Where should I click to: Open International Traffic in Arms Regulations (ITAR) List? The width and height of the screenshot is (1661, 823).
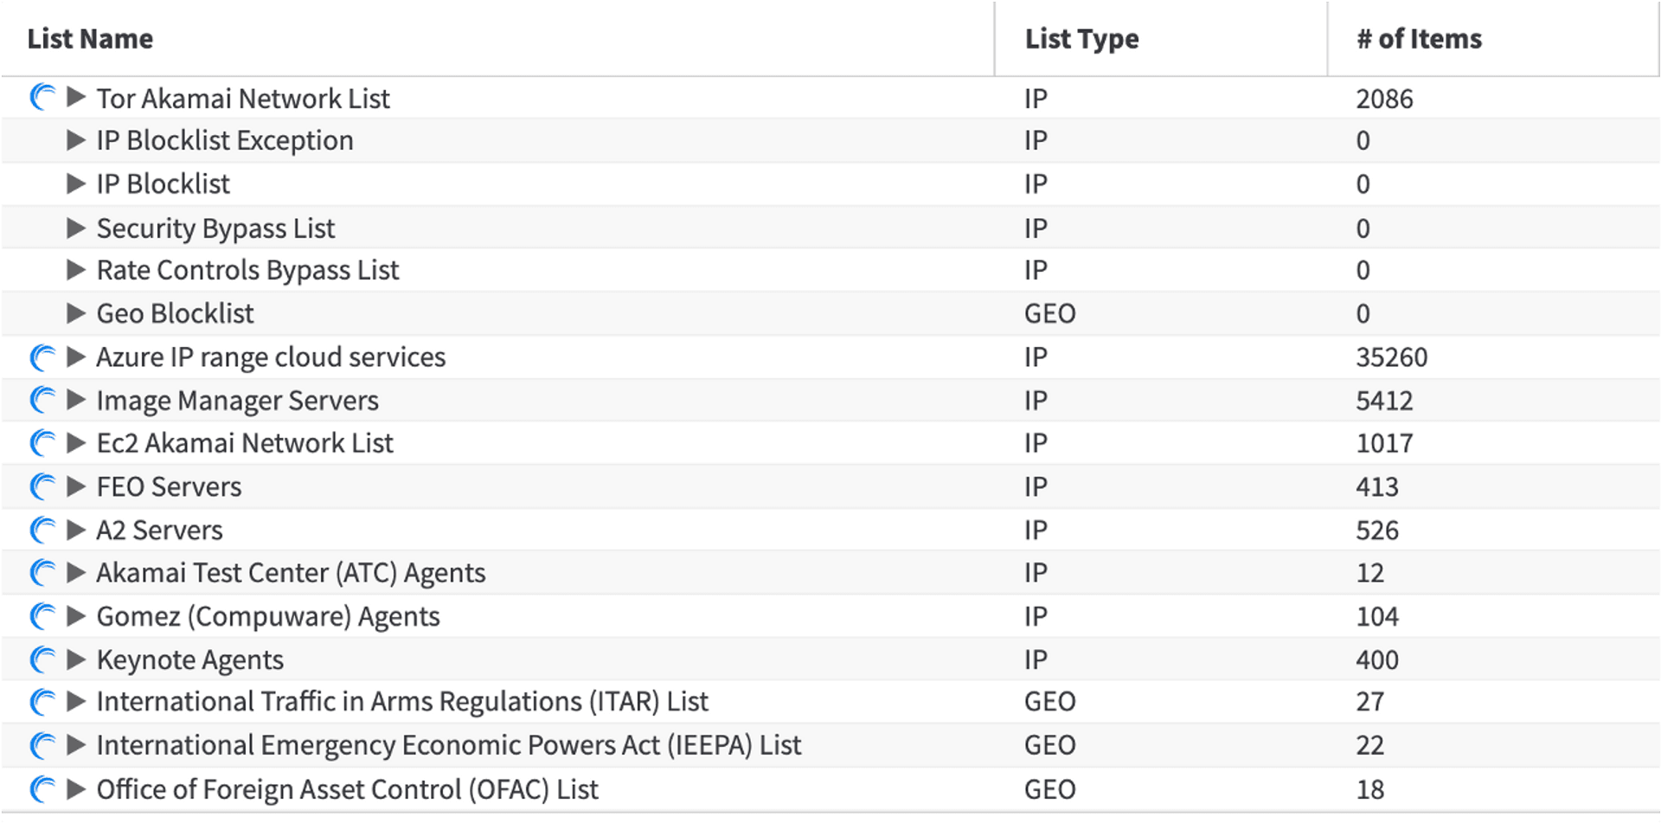[402, 702]
